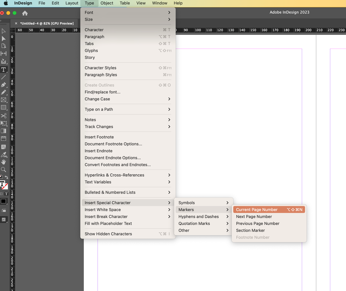Click the Home icon
The image size is (346, 291).
click(x=25, y=13)
